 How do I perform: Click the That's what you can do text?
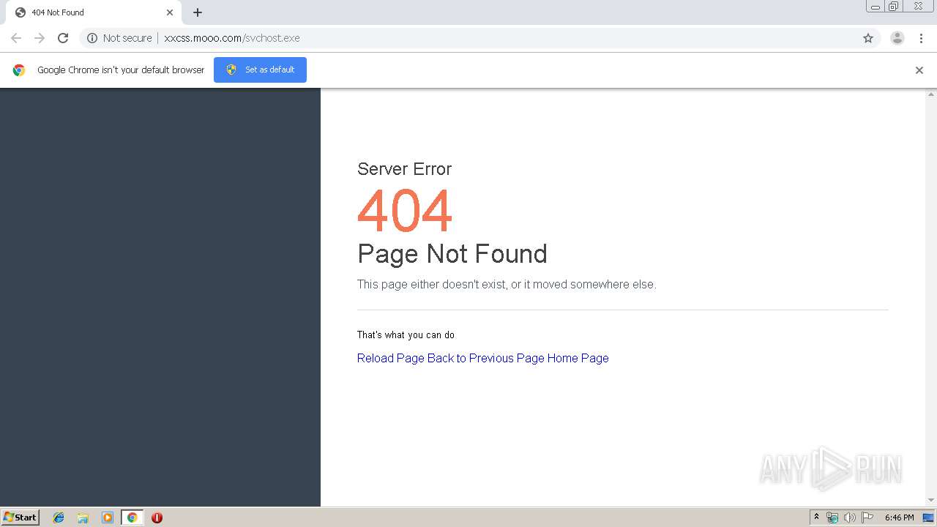[x=406, y=335]
